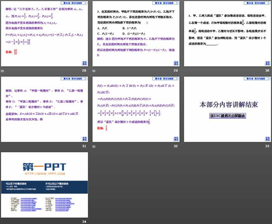The height and width of the screenshot is (224, 272).
Task: Select slide 32 thumbnail with P(E) calculation
Action: [x=136, y=109]
